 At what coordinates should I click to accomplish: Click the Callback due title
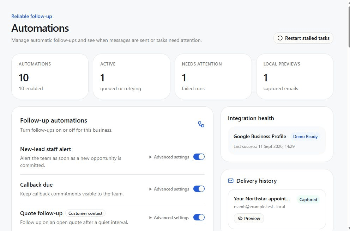coord(36,185)
